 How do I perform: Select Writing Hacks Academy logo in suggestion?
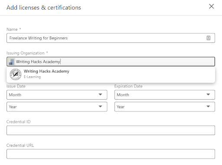pyautogui.click(x=16, y=74)
